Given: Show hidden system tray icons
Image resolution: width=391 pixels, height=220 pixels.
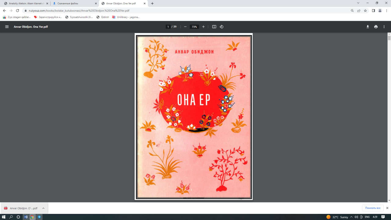Looking at the screenshot, I should coord(352,217).
